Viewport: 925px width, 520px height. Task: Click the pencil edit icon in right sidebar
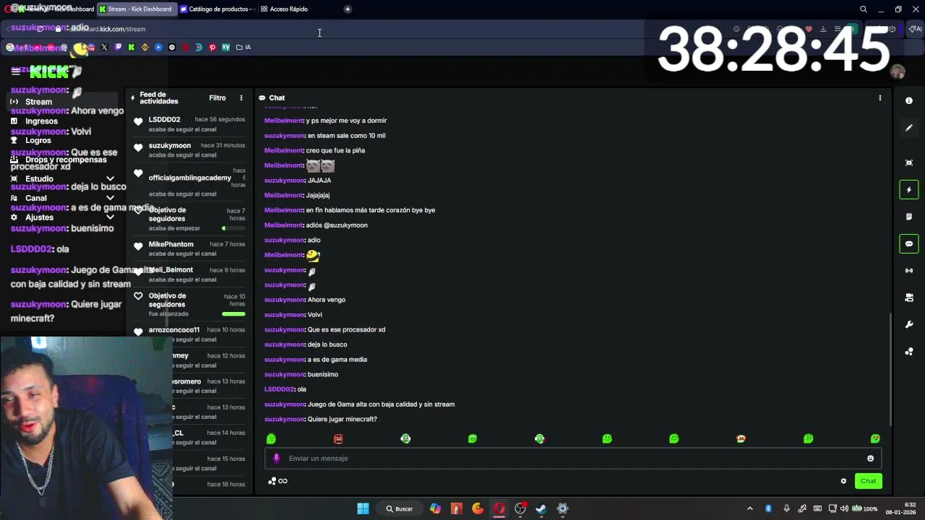(909, 128)
